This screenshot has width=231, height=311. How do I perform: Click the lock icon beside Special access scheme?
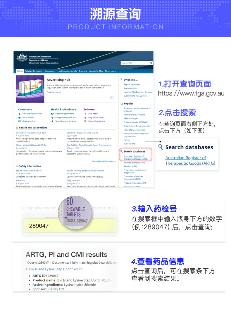pyautogui.click(x=52, y=121)
